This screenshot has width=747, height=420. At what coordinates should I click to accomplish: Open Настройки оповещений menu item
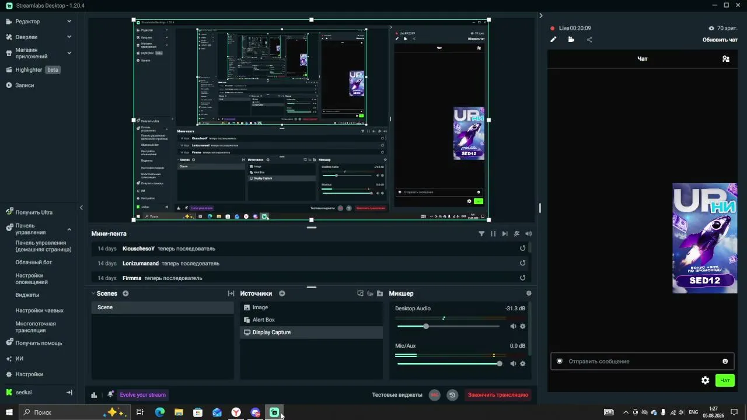[x=32, y=279]
